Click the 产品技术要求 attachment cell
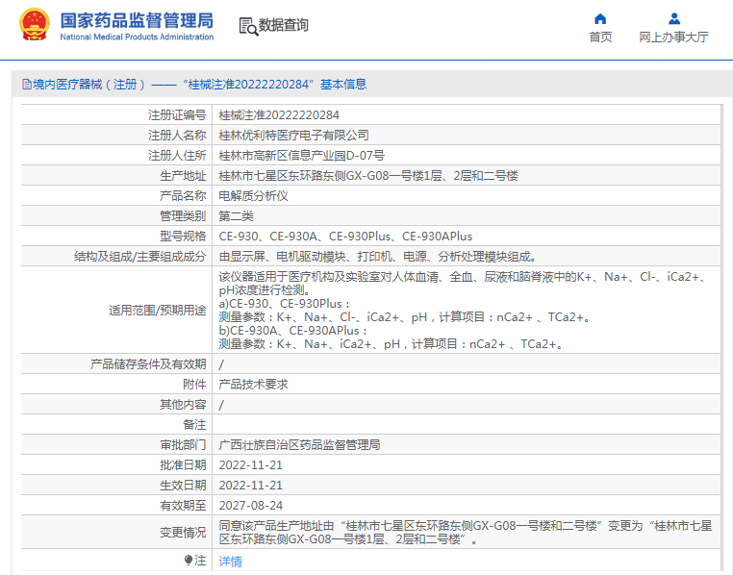The height and width of the screenshot is (575, 733). pyautogui.click(x=253, y=384)
